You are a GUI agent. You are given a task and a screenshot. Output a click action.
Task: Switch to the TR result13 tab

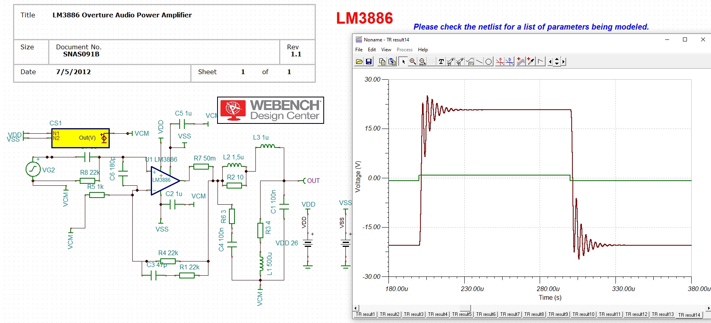tap(662, 314)
